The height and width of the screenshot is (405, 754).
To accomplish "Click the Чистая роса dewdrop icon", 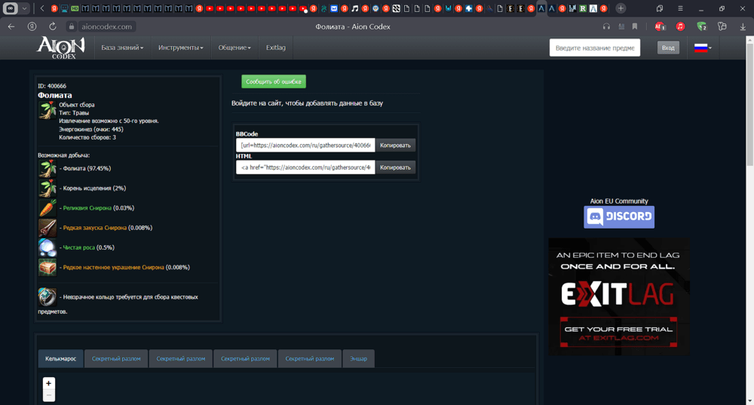I will click(x=48, y=247).
